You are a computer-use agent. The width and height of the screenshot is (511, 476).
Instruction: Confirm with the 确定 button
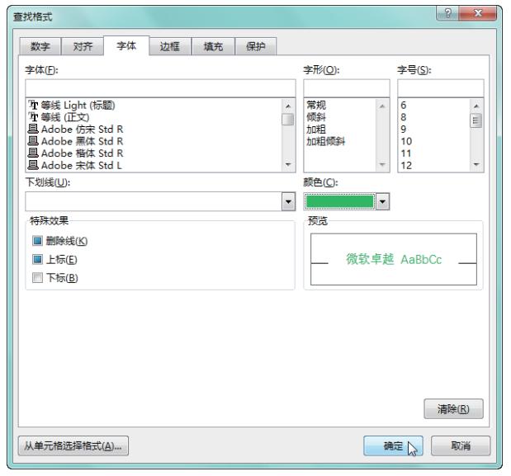coord(393,445)
